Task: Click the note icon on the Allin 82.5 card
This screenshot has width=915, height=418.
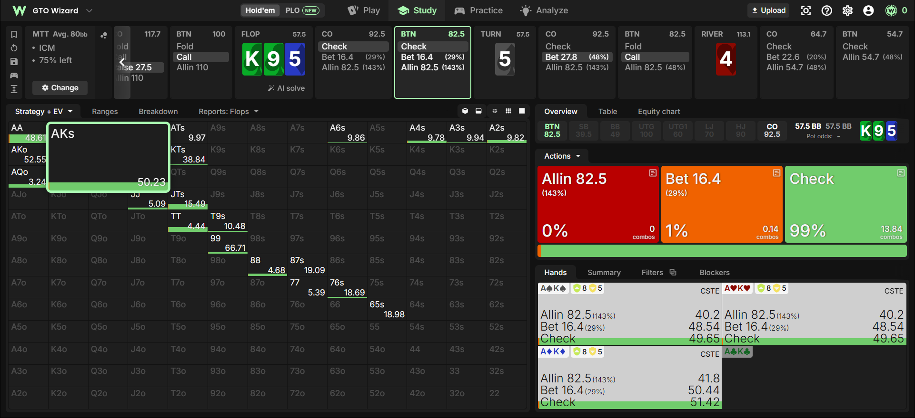Action: 653,173
